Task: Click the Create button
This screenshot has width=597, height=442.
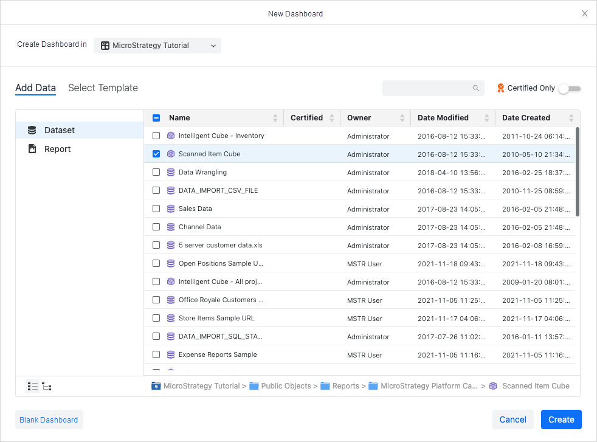Action: (561, 420)
